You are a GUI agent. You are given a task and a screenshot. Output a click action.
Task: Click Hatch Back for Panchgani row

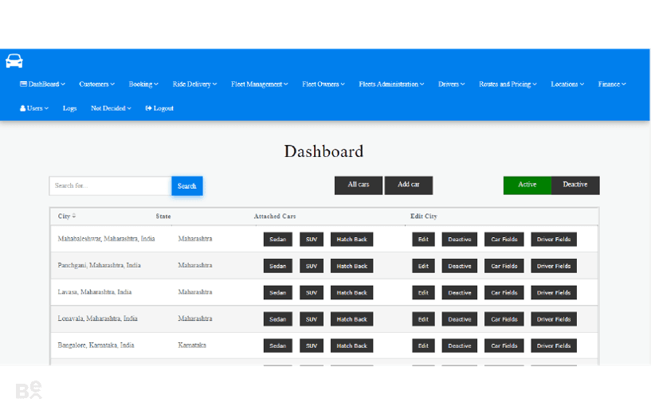[351, 266]
